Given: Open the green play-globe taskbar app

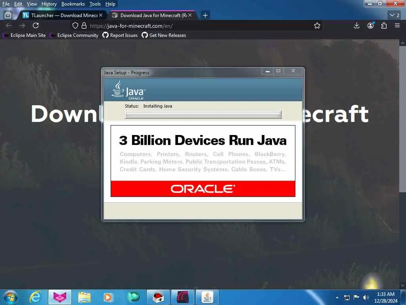Looking at the screenshot, I should [133, 297].
